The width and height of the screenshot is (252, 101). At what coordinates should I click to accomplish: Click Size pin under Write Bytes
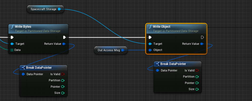point(63,93)
